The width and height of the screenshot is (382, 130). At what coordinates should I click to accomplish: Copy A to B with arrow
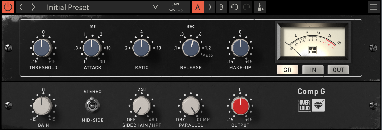pyautogui.click(x=209, y=7)
